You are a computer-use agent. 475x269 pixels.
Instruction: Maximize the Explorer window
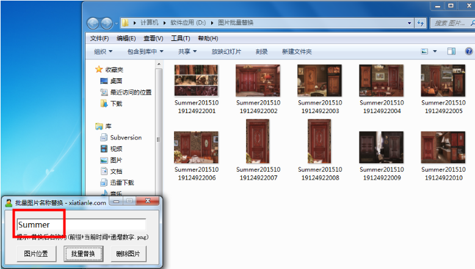451,6
